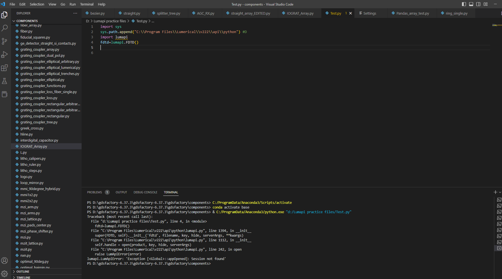Switch to the straight.py tab
The image size is (502, 279).
coord(131,13)
